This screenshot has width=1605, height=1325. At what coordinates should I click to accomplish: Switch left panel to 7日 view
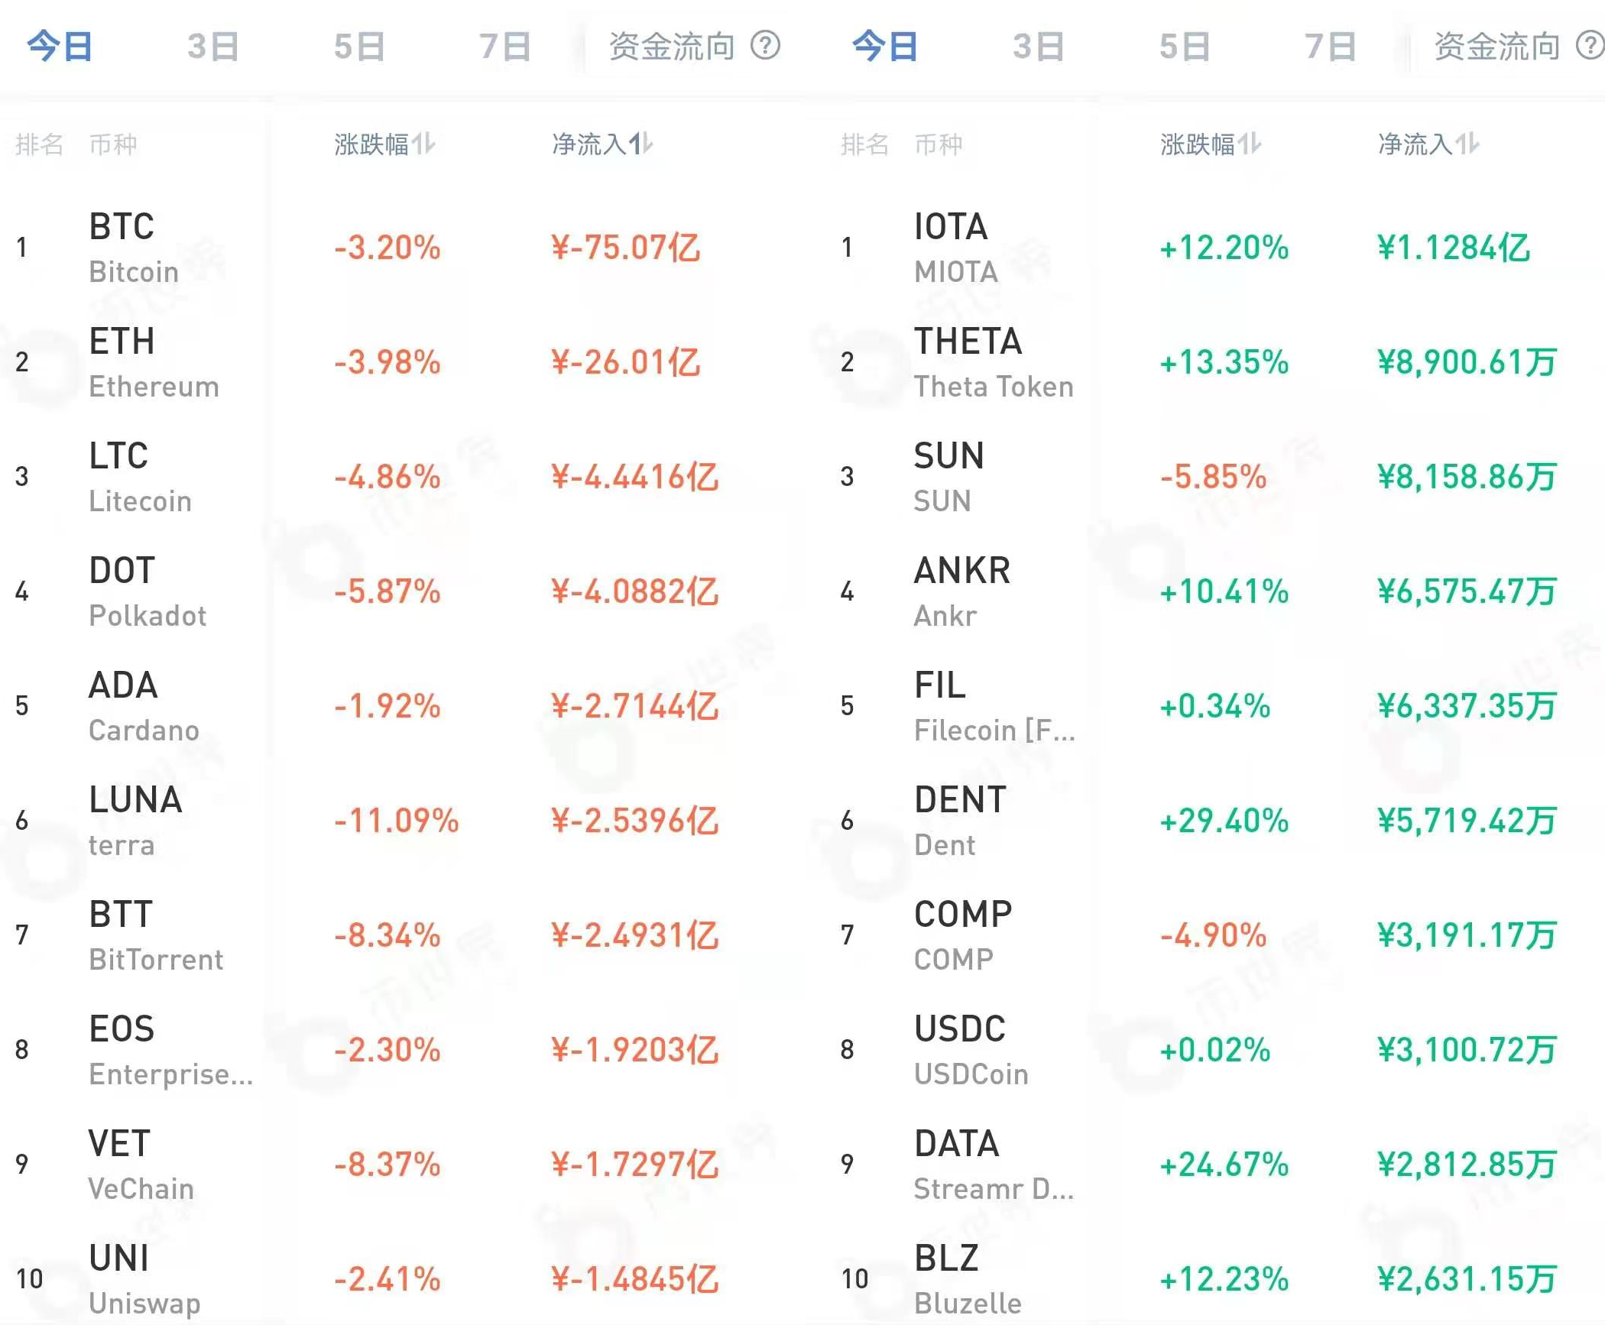click(x=504, y=46)
